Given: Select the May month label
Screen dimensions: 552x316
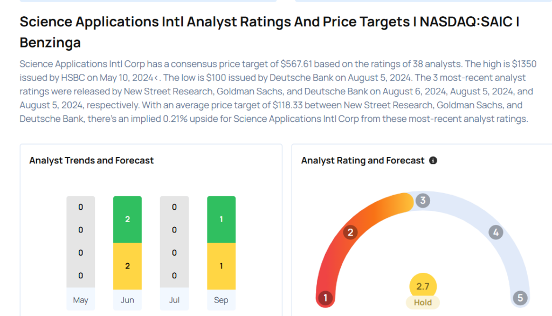Looking at the screenshot, I should pos(80,300).
